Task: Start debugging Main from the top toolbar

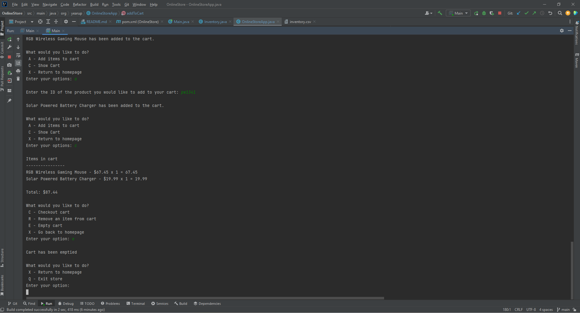Action: pyautogui.click(x=484, y=13)
